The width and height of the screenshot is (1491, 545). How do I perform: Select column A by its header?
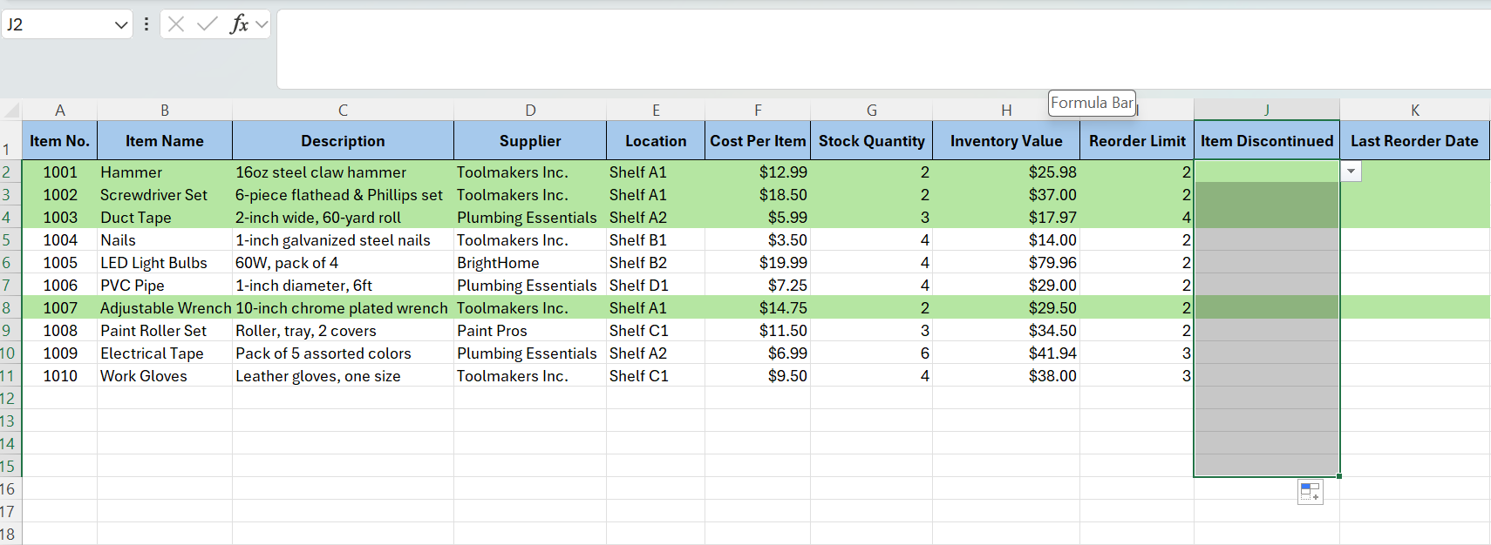coord(59,111)
